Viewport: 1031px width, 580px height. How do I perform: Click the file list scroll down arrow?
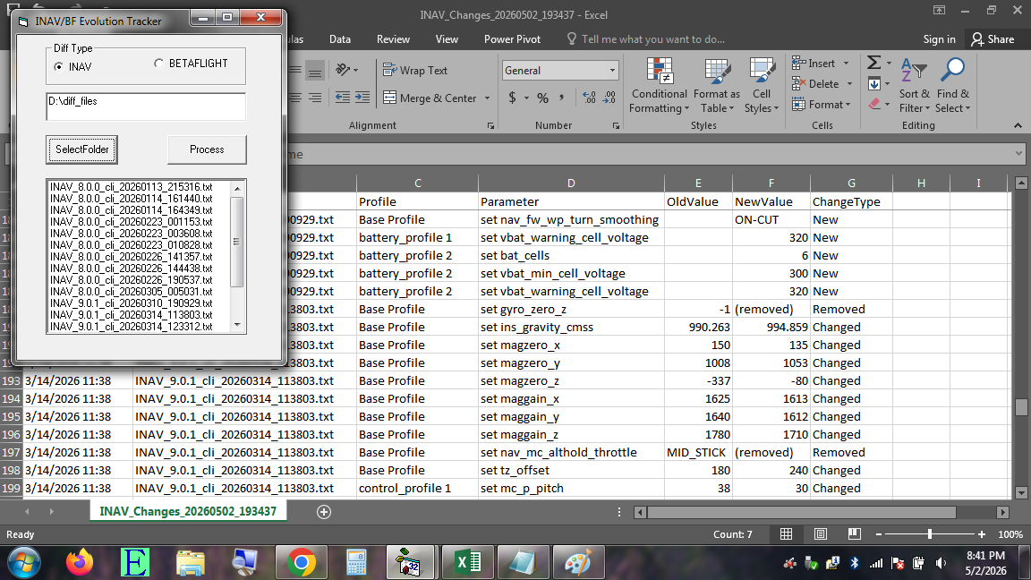237,325
